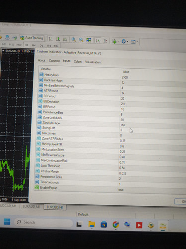Viewport: 186px width, 249px height.
Task: Click the taskbar Search box
Action: 44,223
